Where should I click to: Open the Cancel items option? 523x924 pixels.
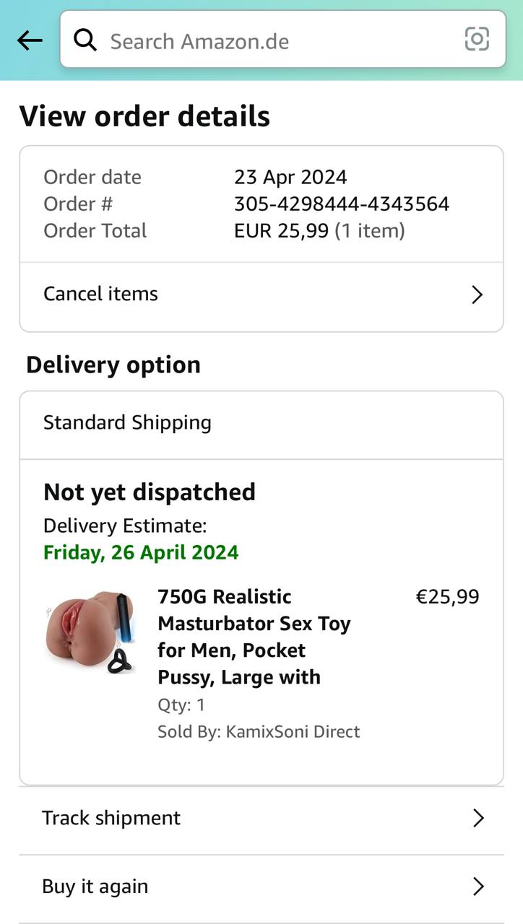(x=101, y=294)
